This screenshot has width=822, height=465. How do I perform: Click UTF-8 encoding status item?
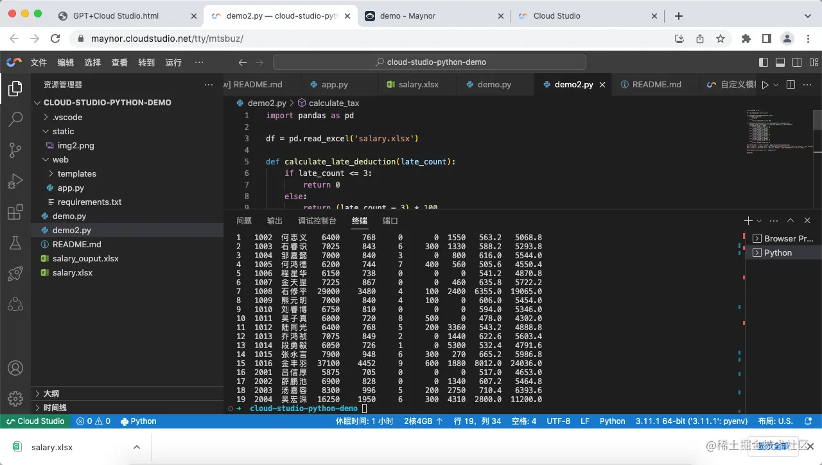pos(558,421)
